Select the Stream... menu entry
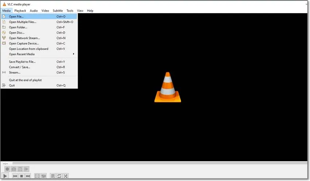The width and height of the screenshot is (310, 181). (x=39, y=72)
